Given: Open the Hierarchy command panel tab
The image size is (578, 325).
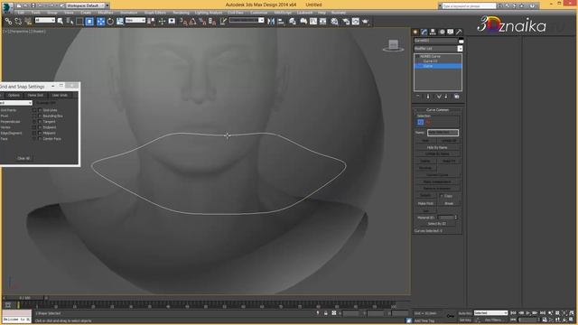Looking at the screenshot, I should tap(433, 32).
